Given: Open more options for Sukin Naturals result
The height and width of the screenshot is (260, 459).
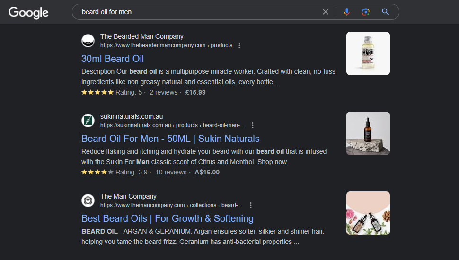Looking at the screenshot, I should click(x=253, y=125).
